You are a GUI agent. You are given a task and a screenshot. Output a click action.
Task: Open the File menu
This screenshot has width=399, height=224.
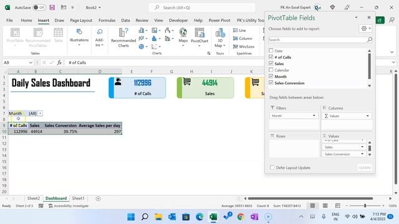point(9,21)
